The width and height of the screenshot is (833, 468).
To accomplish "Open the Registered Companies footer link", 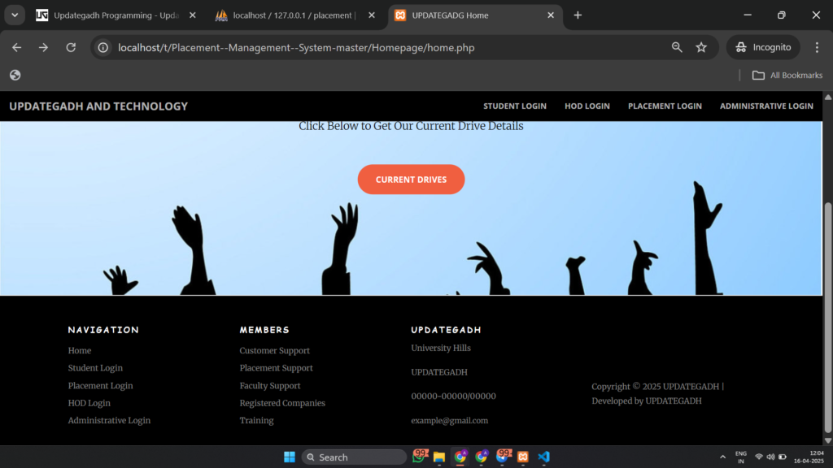I will (282, 402).
